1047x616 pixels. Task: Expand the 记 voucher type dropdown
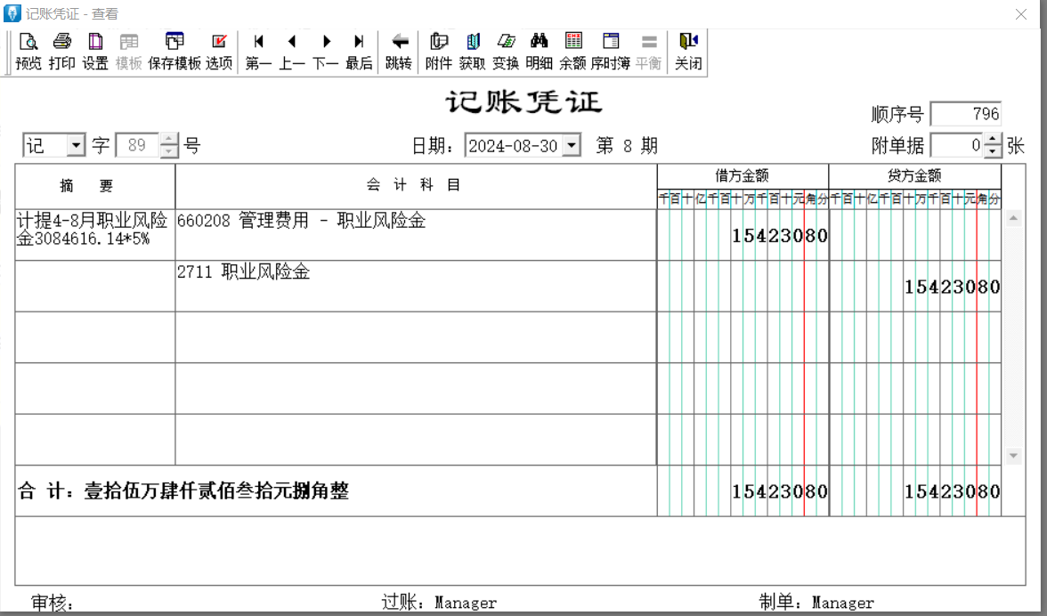point(76,146)
